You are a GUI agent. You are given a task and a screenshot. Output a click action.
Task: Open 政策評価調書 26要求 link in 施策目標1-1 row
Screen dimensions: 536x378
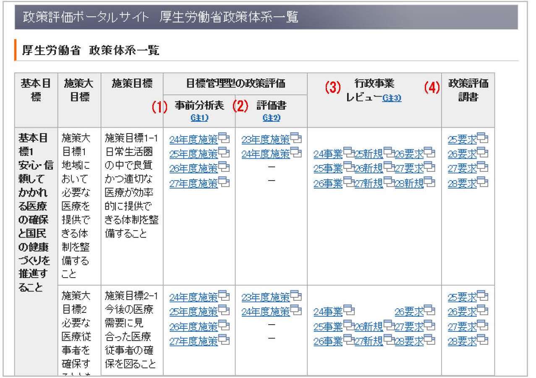tap(463, 153)
